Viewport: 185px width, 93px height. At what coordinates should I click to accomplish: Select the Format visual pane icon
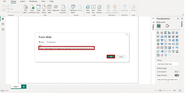point(167,26)
